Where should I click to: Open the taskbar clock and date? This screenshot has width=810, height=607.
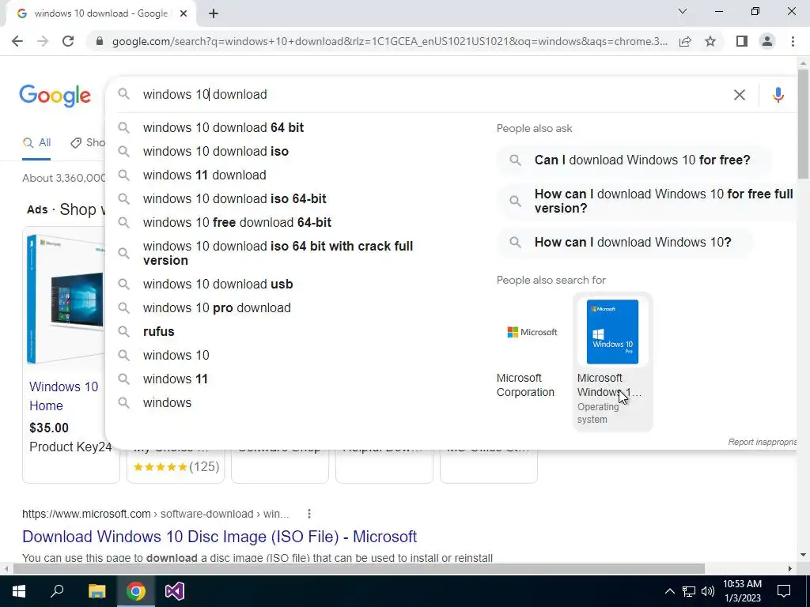click(x=742, y=591)
